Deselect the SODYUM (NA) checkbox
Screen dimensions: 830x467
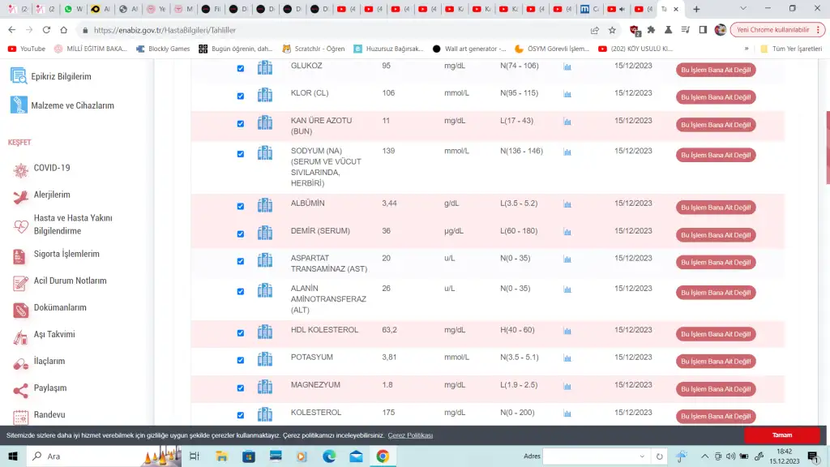pos(241,154)
